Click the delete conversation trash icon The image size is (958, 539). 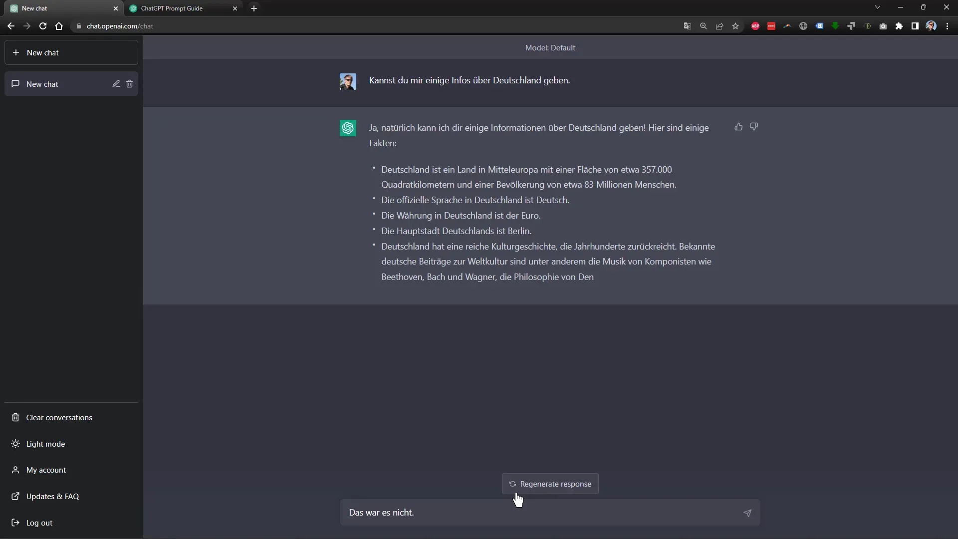pyautogui.click(x=130, y=83)
